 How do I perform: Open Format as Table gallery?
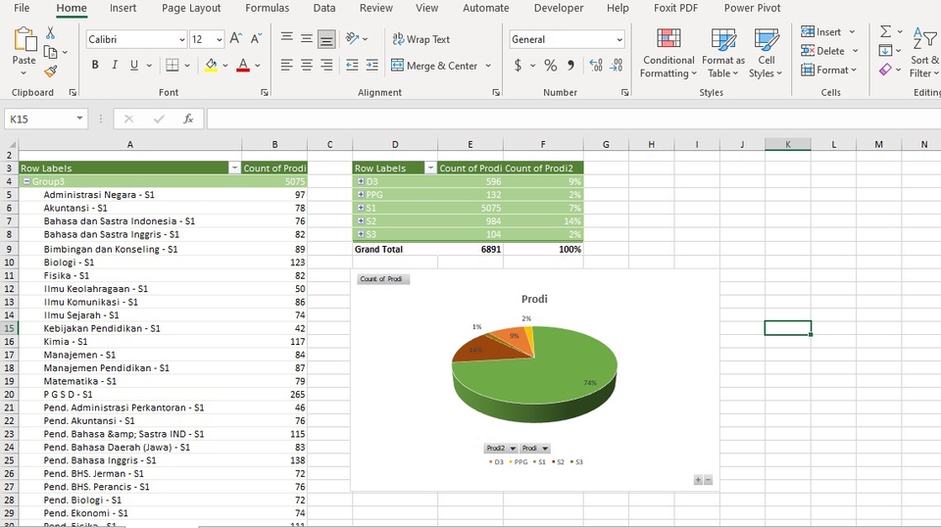[723, 53]
